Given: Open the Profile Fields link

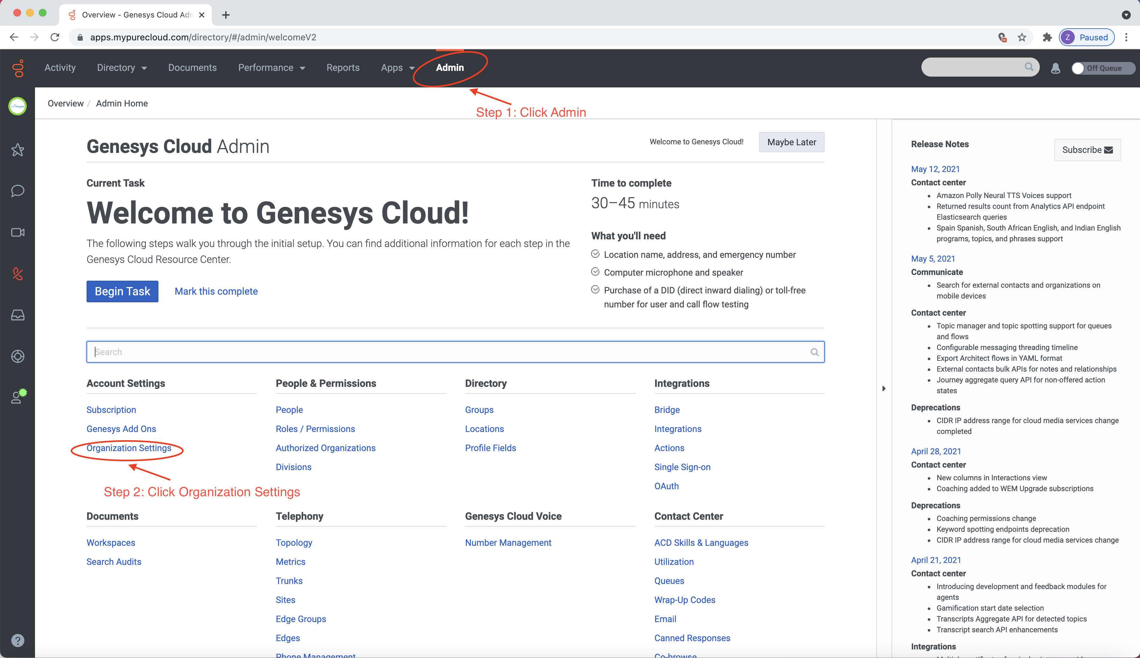Looking at the screenshot, I should coord(491,448).
